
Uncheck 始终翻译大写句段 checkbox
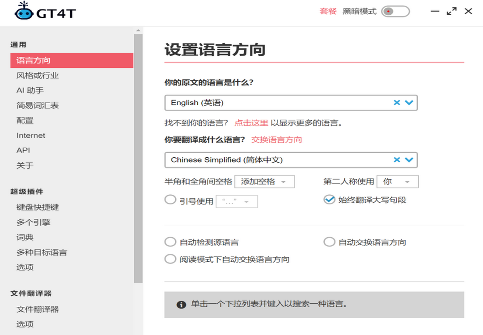tap(329, 200)
